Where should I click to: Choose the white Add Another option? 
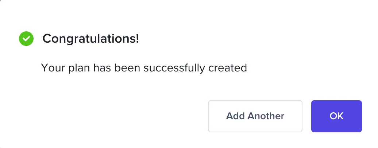pos(255,116)
